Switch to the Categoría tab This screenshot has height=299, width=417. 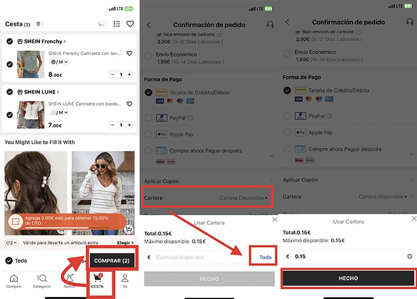(42, 281)
